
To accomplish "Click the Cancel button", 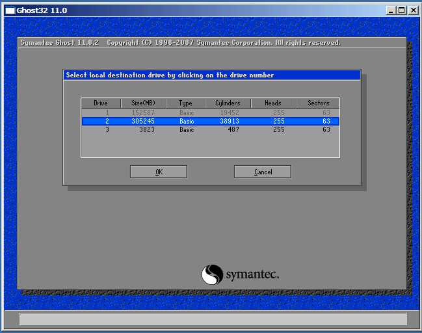I will click(x=263, y=172).
